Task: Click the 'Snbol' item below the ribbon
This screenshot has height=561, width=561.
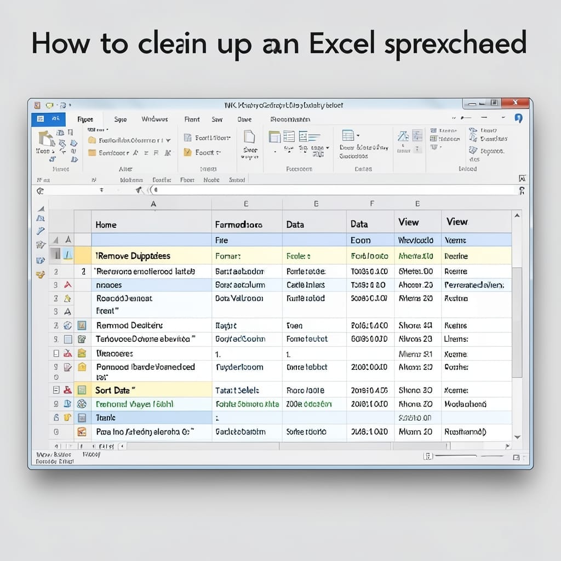Action: (237, 180)
